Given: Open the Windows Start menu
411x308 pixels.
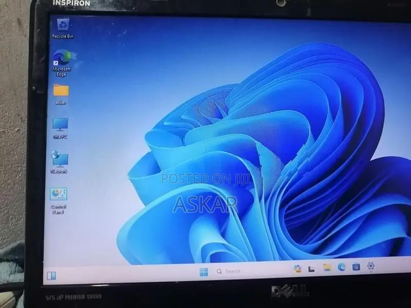Looking at the screenshot, I should coord(203,272).
